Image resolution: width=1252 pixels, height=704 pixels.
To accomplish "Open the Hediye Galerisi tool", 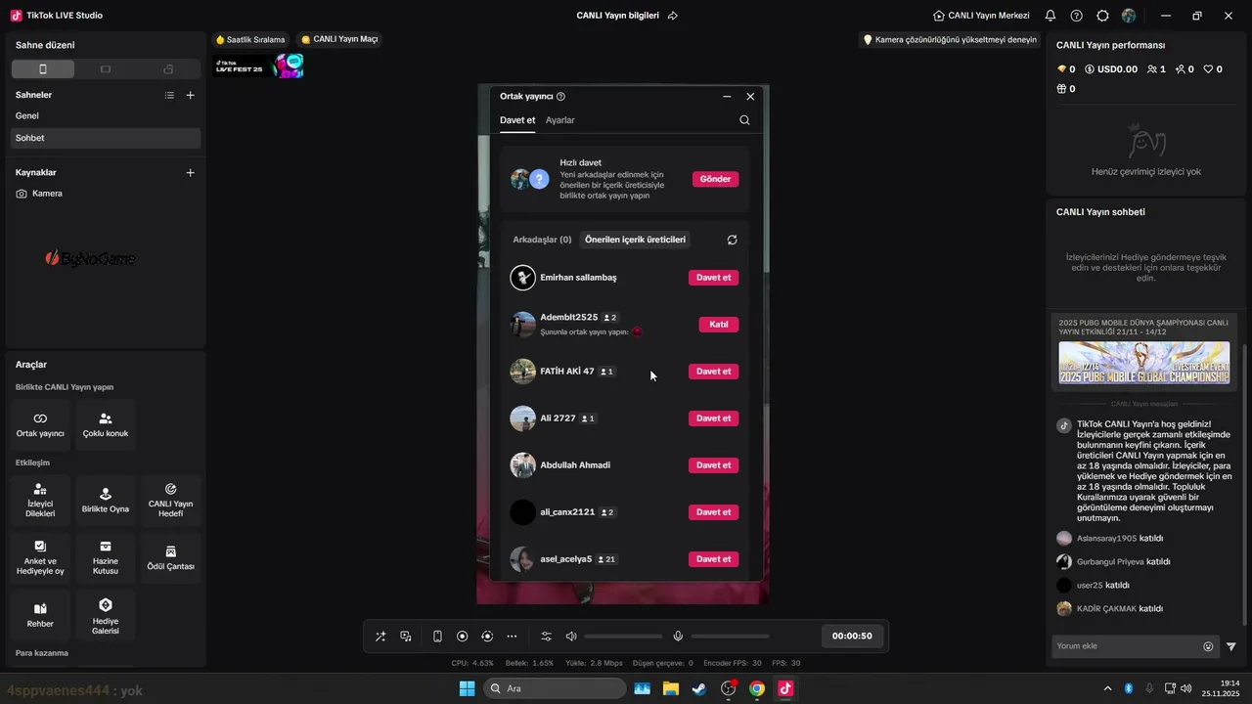I will [106, 615].
